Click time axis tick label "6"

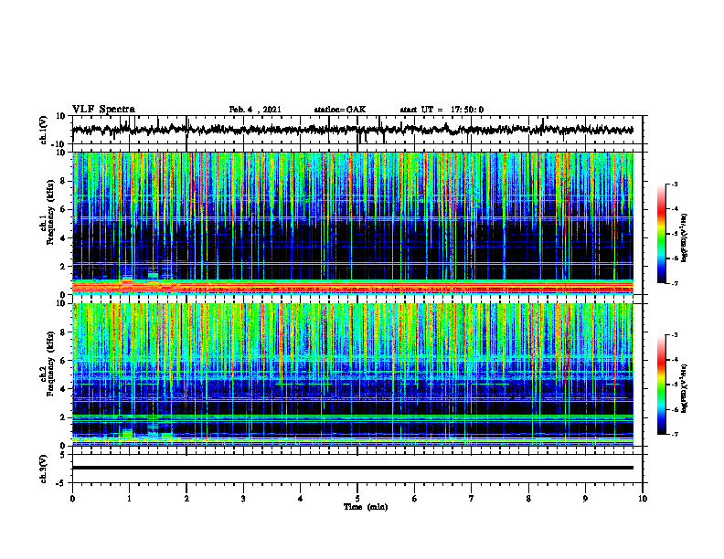414,499
